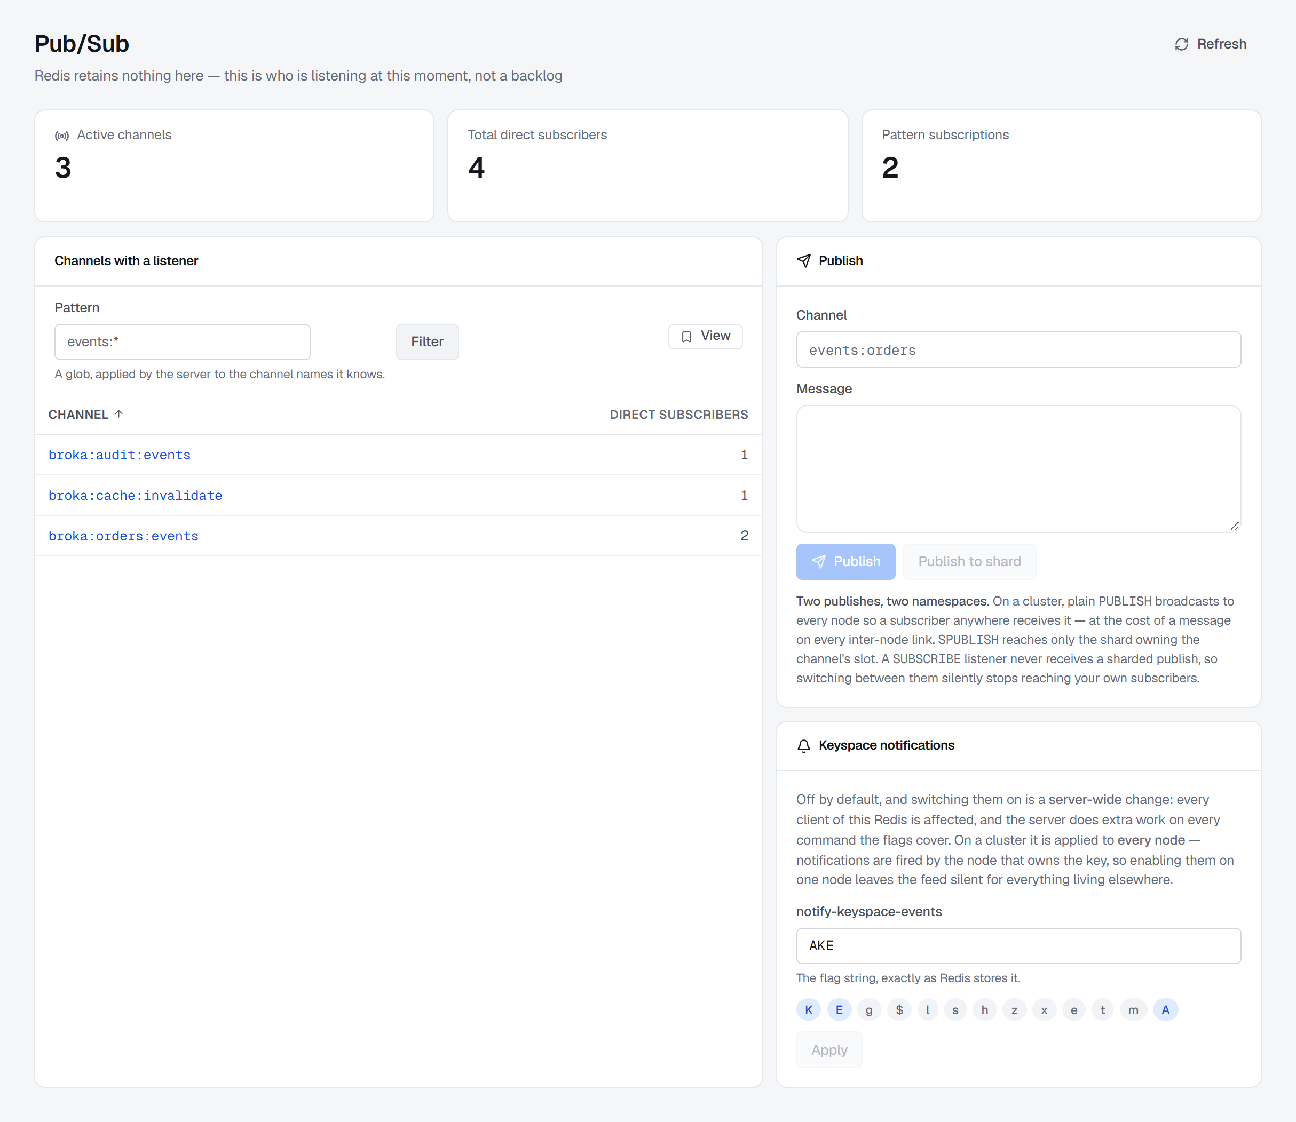Open the broka:orders:events channel link
The width and height of the screenshot is (1296, 1122).
pyautogui.click(x=123, y=537)
